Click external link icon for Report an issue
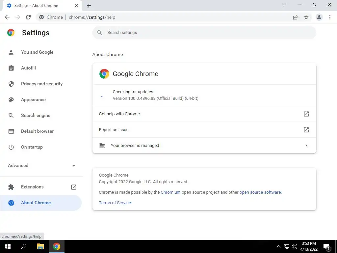337x253 pixels. 306,130
